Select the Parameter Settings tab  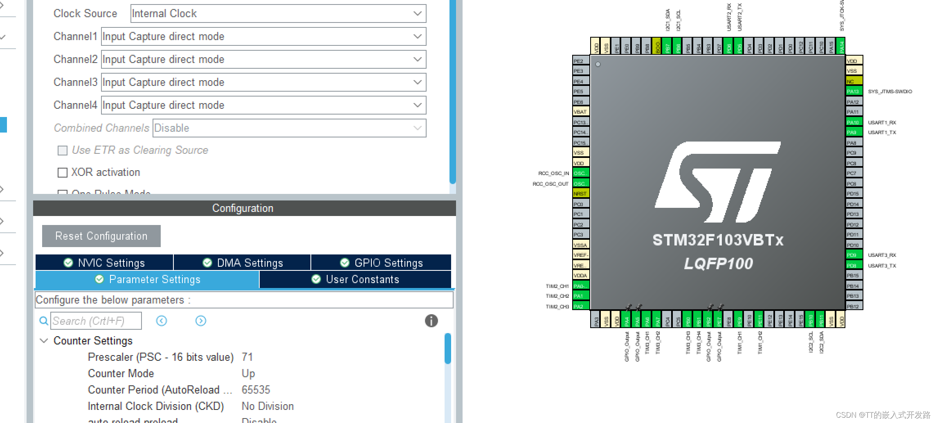(148, 279)
